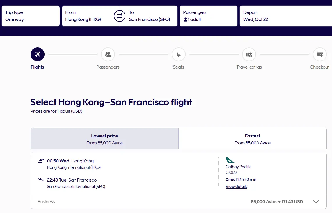Open the Passengers 1 adult selector
332x213 pixels.
208,16
